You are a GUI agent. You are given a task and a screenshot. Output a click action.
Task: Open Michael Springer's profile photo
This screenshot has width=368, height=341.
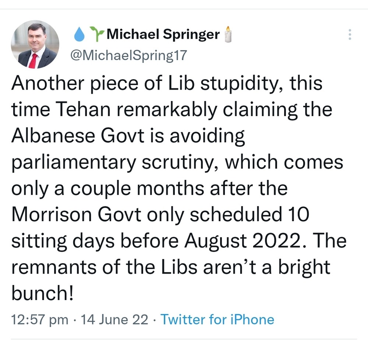pyautogui.click(x=35, y=45)
